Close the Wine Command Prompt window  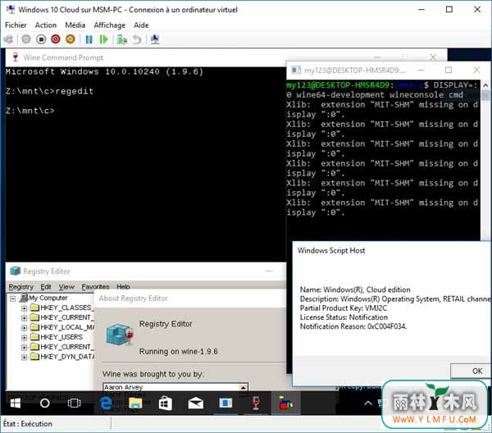click(x=433, y=57)
